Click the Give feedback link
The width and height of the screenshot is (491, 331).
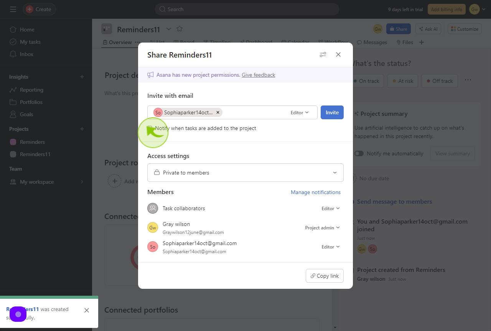258,75
